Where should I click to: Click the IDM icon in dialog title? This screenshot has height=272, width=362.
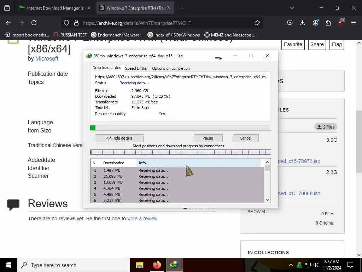[89, 56]
